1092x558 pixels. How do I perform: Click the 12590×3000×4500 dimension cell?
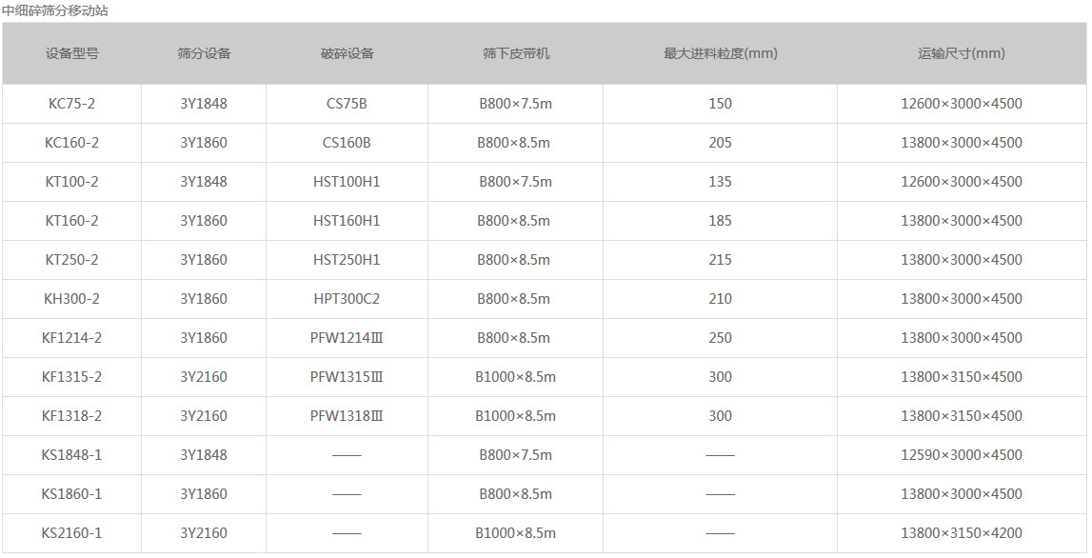click(961, 455)
